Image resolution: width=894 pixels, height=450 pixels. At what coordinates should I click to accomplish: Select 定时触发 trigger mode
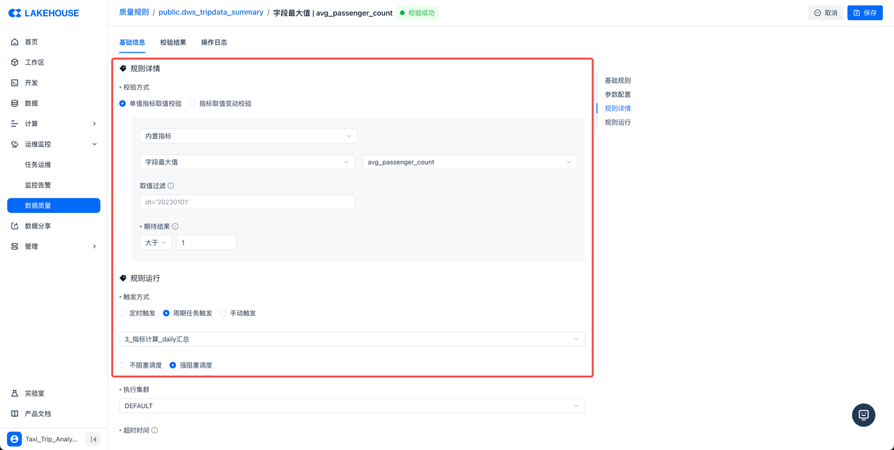click(x=123, y=313)
